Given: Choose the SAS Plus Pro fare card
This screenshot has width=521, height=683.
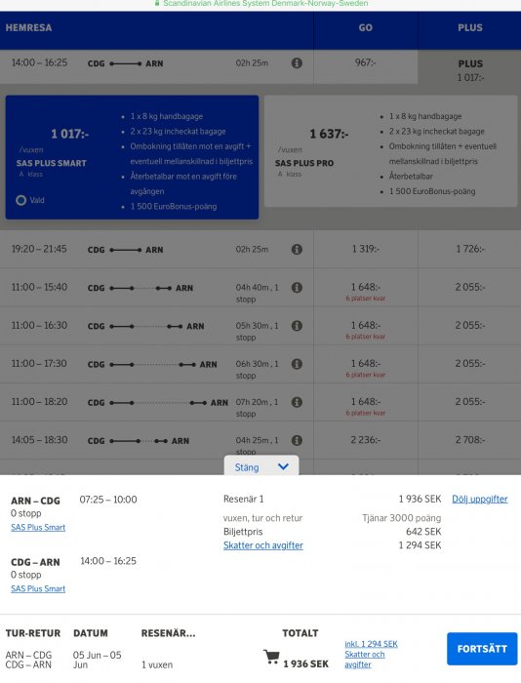Looking at the screenshot, I should click(x=390, y=151).
